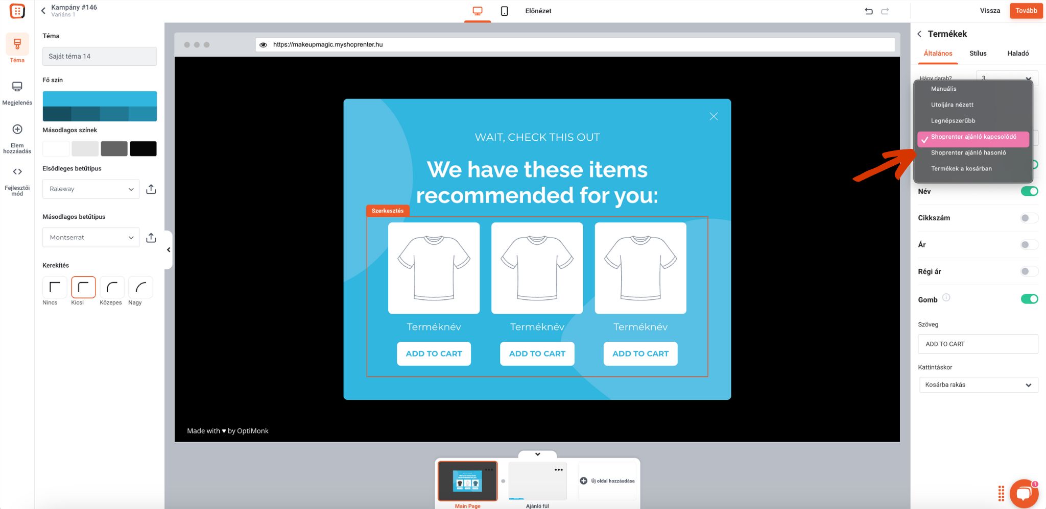Click the Vissza button
1046x509 pixels.
coord(990,11)
